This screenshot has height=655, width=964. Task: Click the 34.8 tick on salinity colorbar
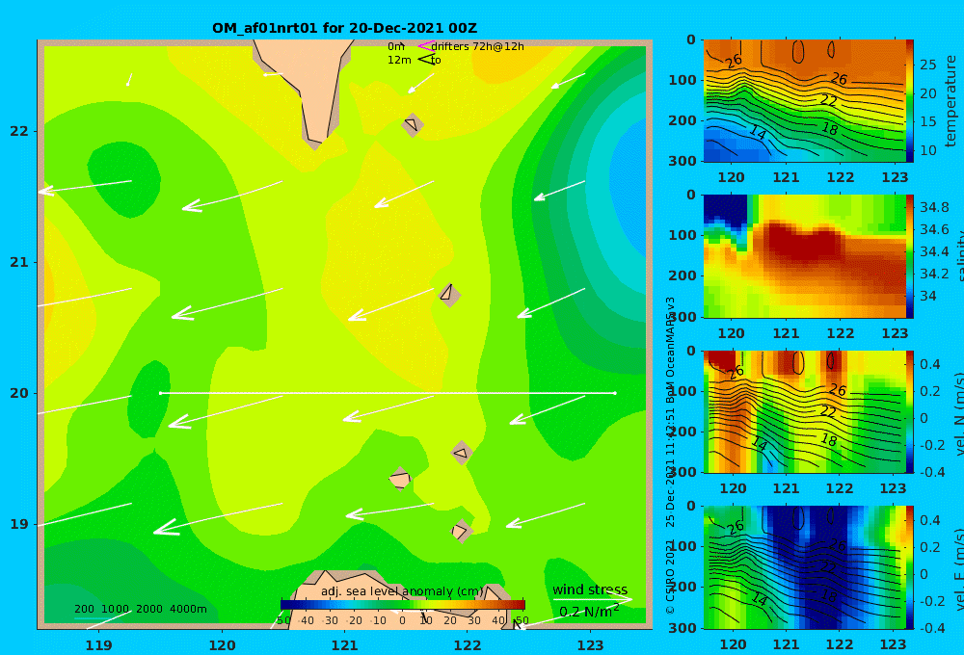934,207
